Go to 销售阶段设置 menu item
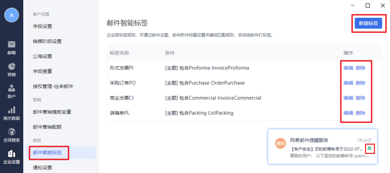The width and height of the screenshot is (390, 173). [x=47, y=41]
